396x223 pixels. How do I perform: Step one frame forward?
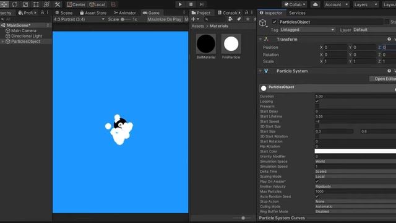click(202, 4)
